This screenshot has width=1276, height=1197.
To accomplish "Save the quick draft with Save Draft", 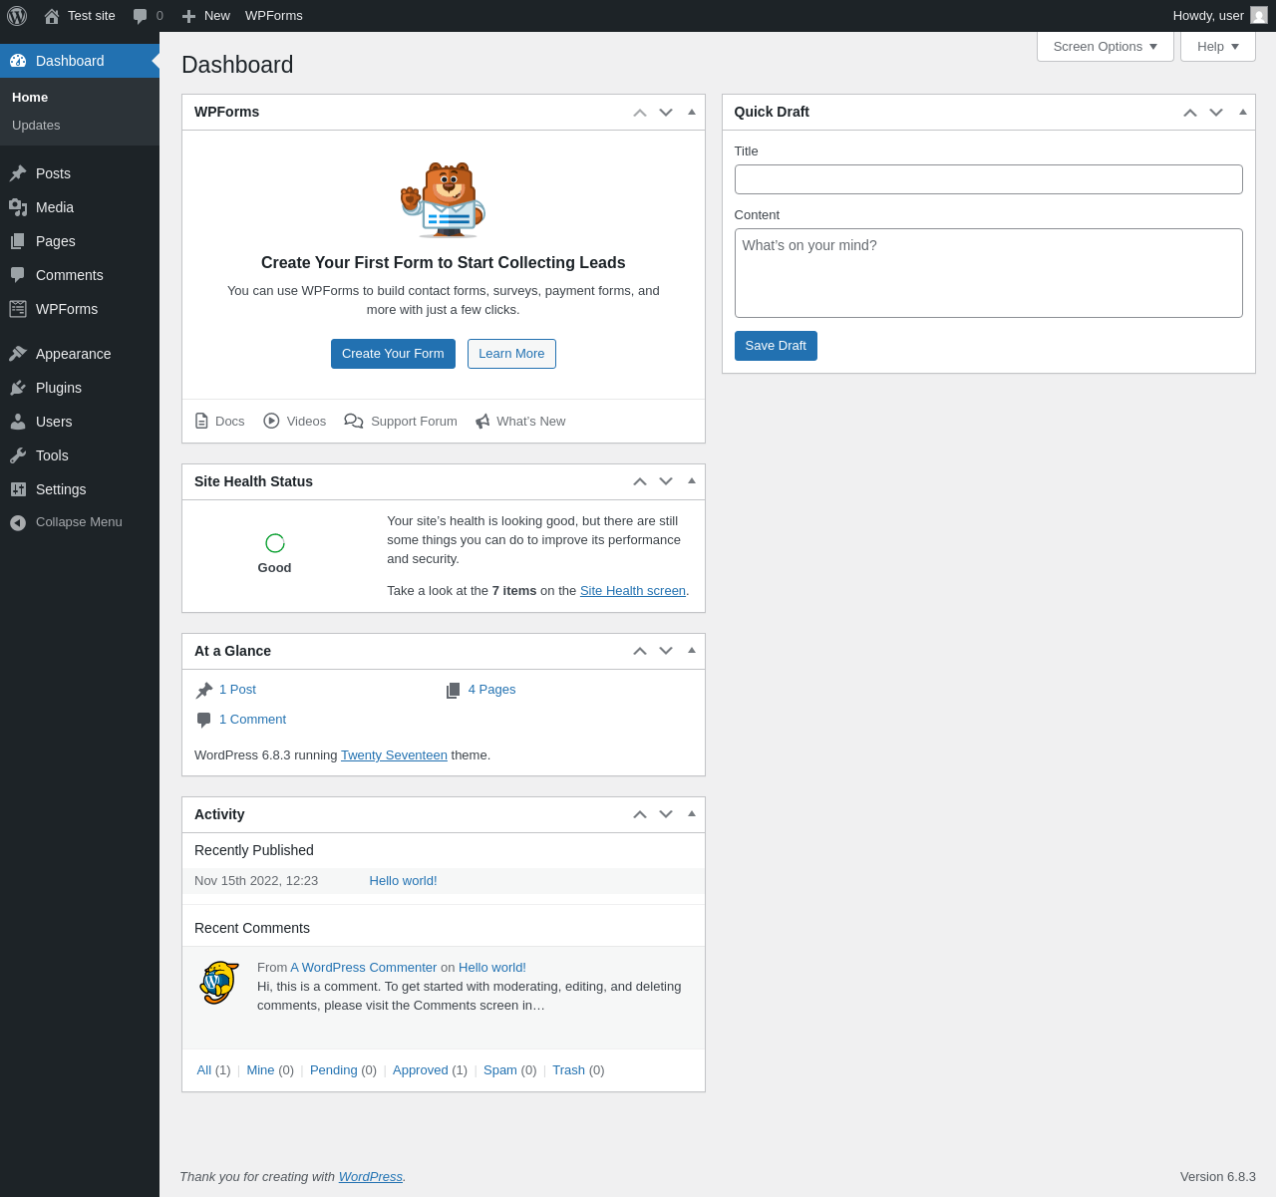I will [776, 346].
